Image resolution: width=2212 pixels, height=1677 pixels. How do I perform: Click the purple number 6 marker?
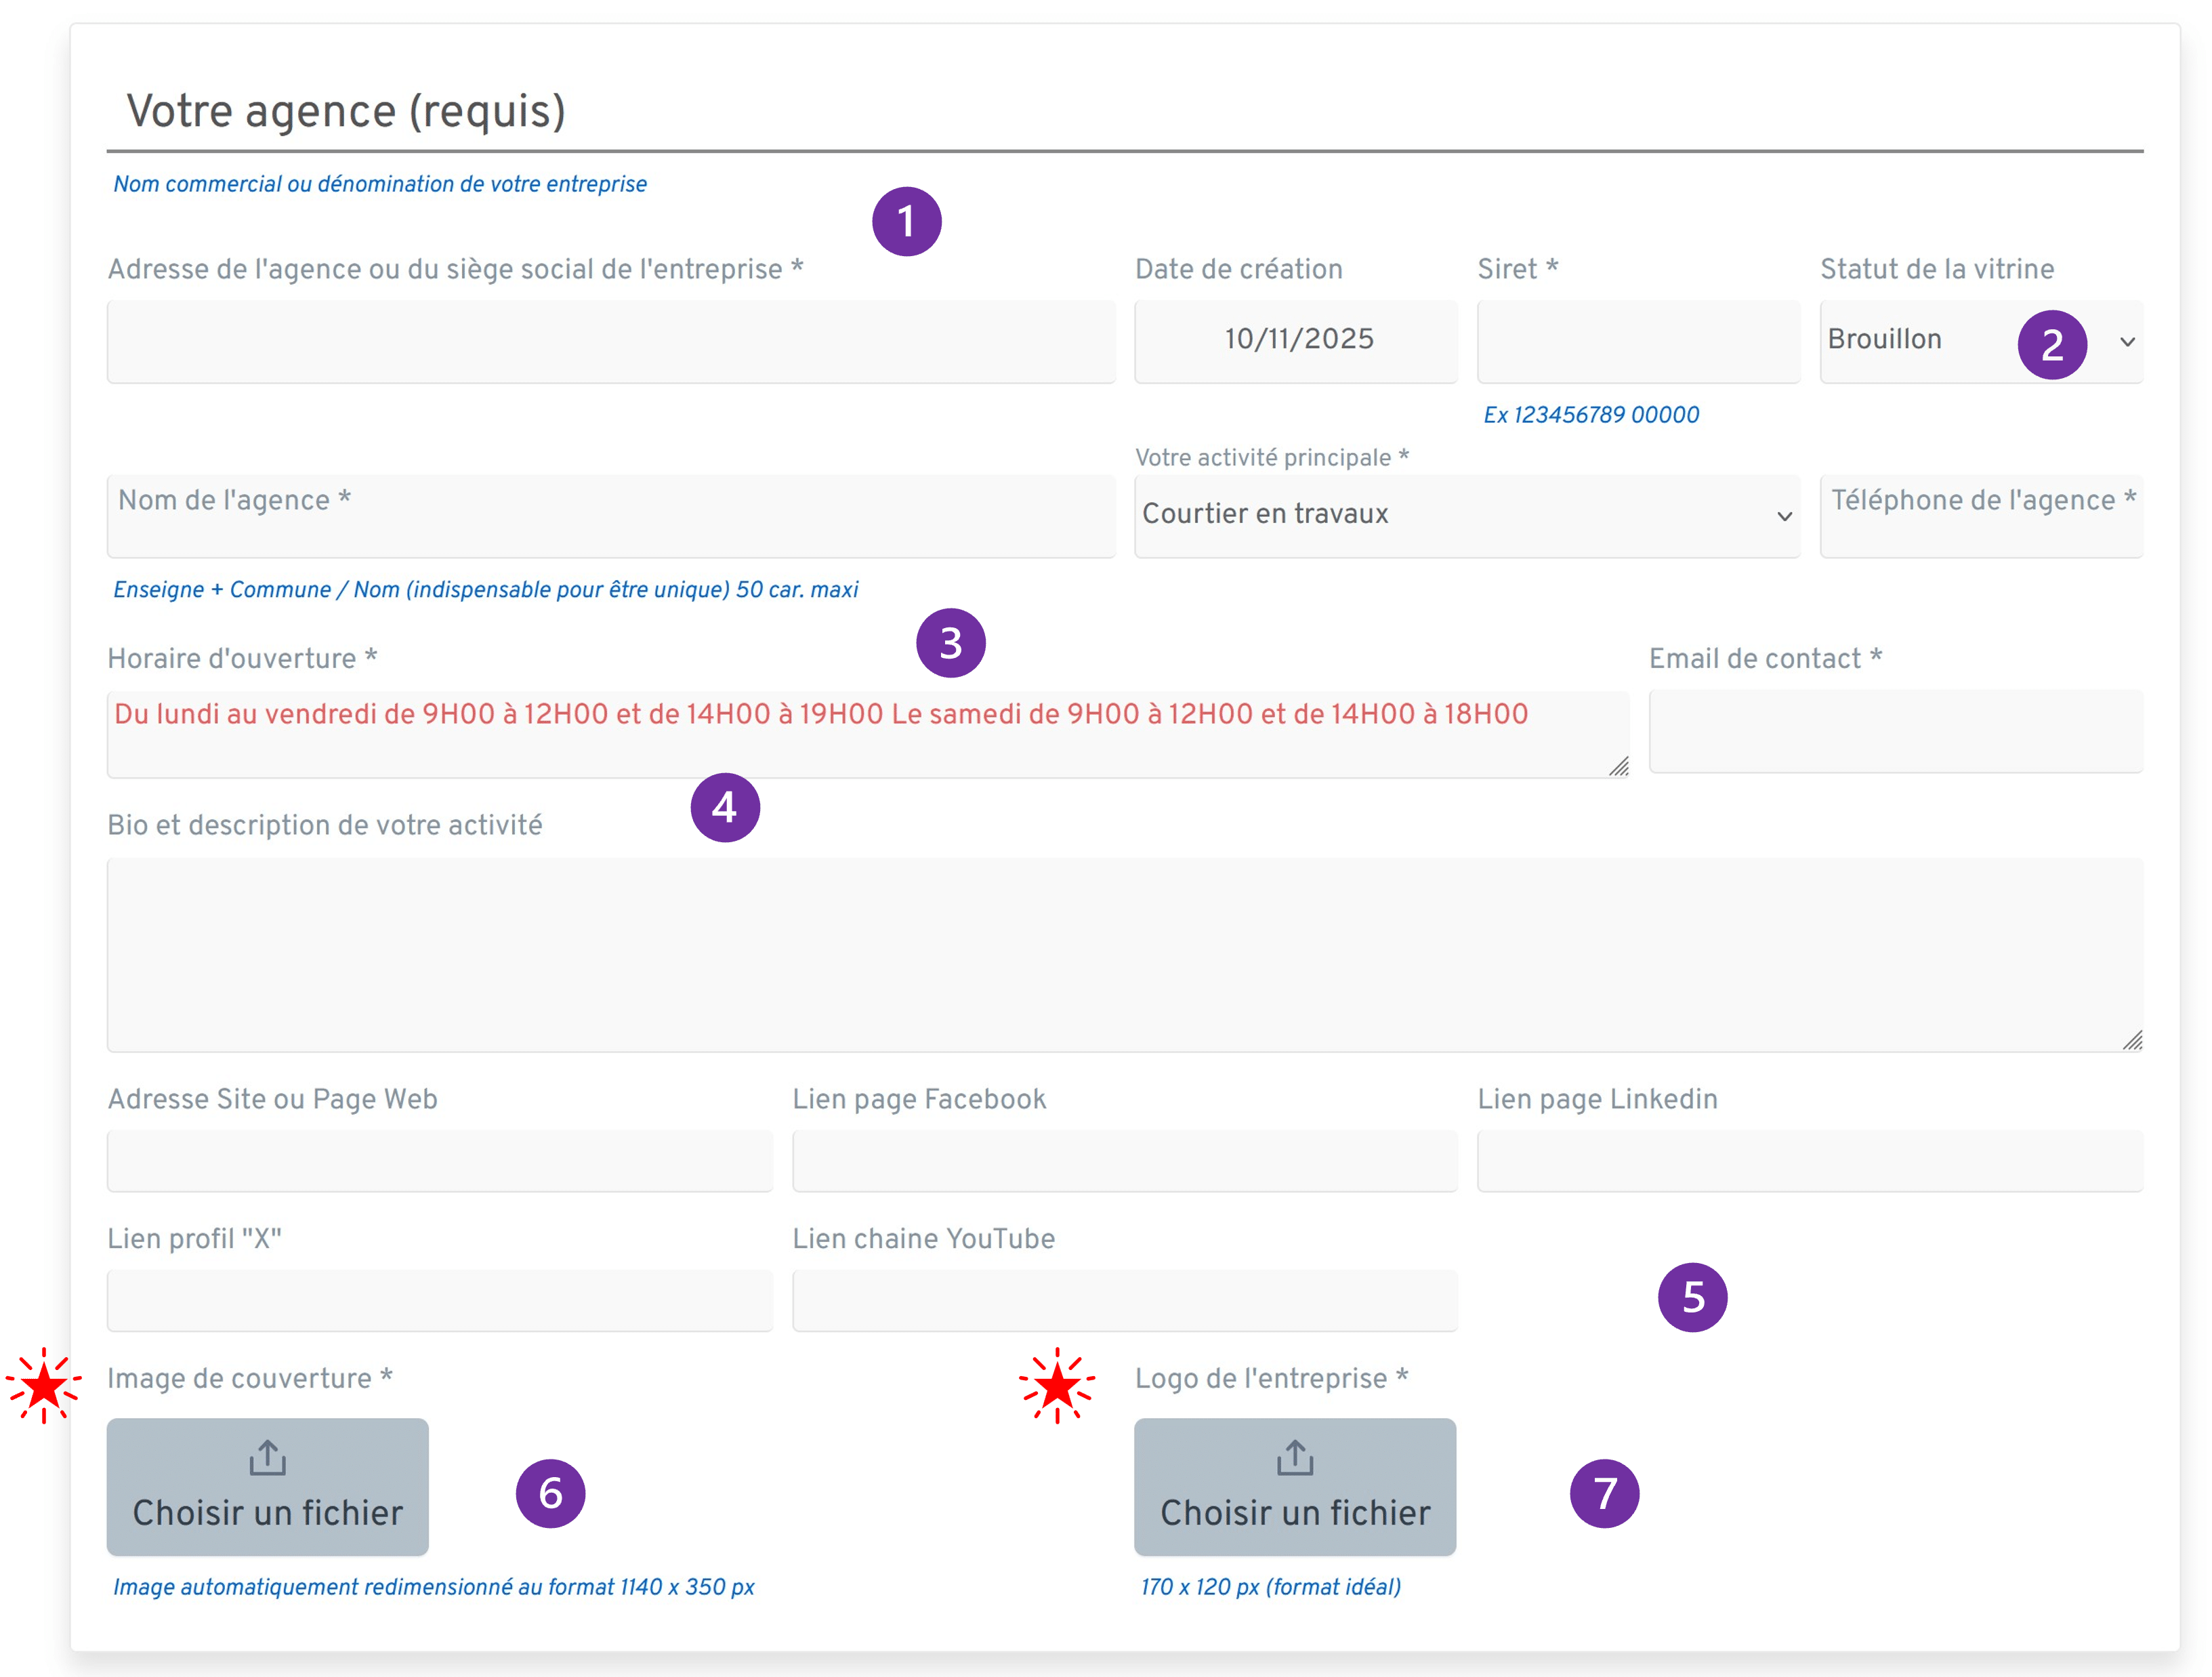coord(550,1493)
